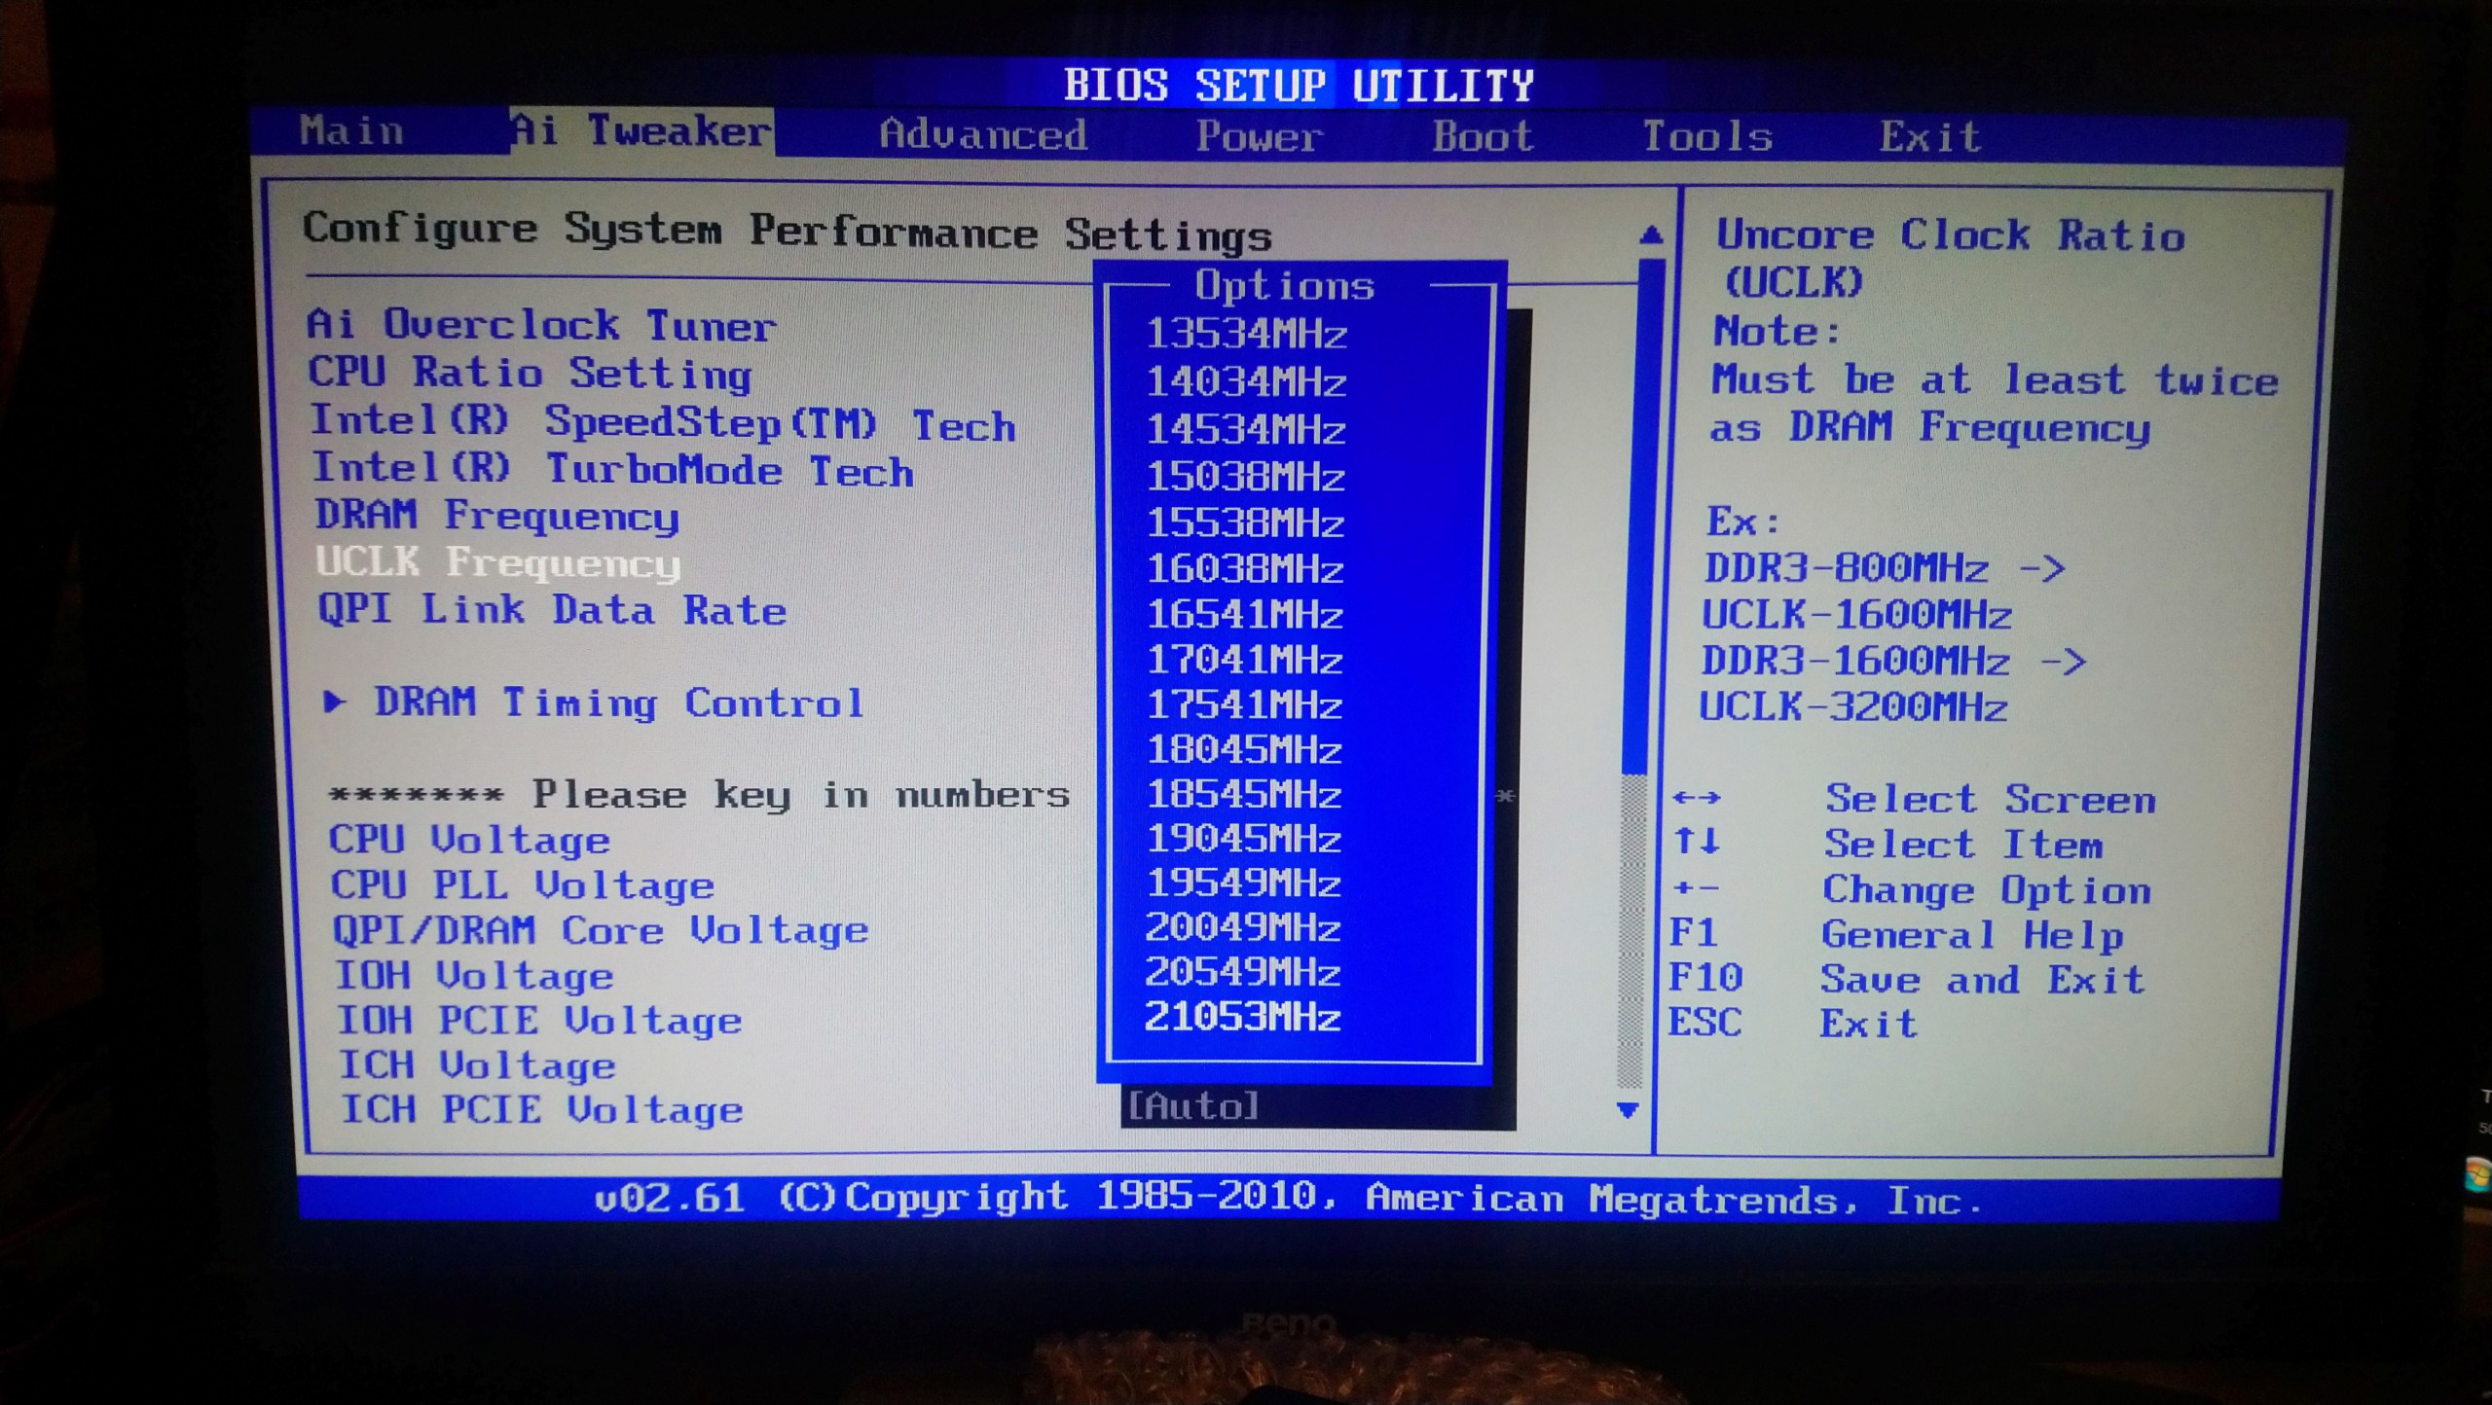2492x1405 pixels.
Task: Open the Tools tab
Action: pyautogui.click(x=1707, y=136)
